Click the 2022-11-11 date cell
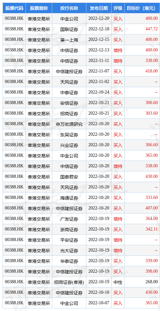Viewport: 160px width, 311px height. (x=99, y=60)
